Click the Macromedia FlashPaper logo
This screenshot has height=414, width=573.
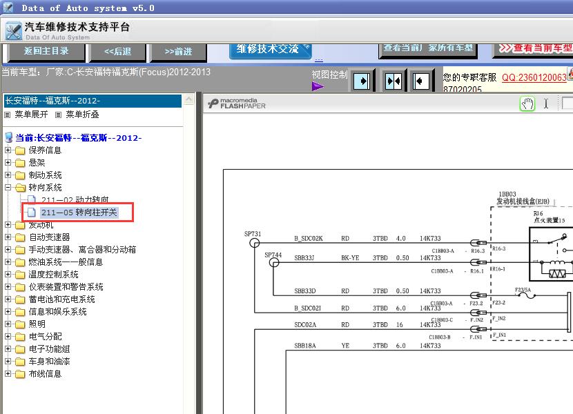pos(237,103)
